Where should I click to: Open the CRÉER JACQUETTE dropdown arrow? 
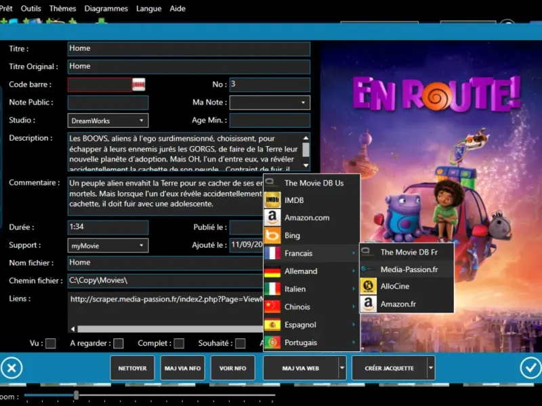coord(431,368)
